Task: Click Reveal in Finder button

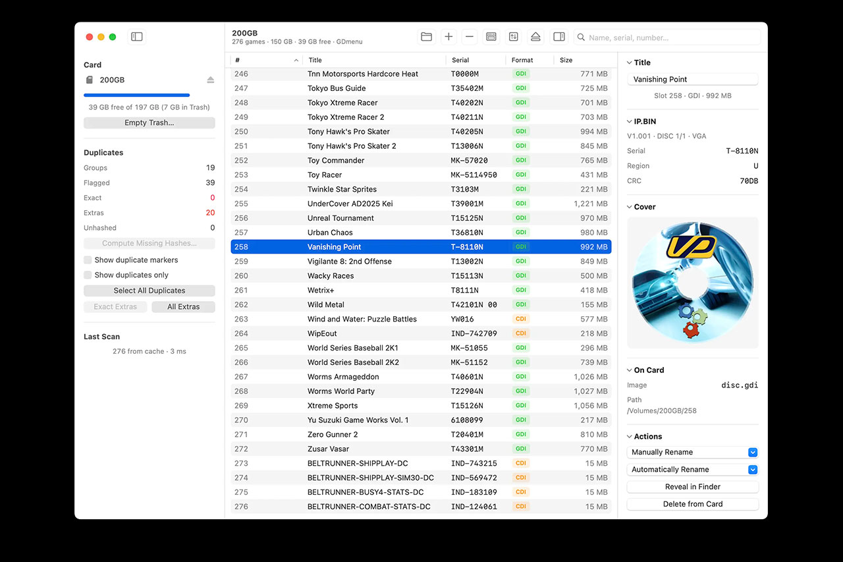Action: (x=693, y=487)
